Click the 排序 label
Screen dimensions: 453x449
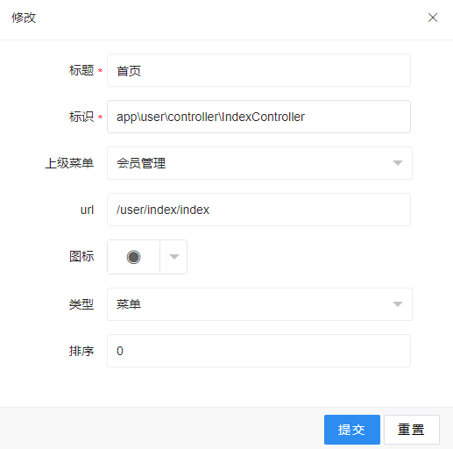click(x=81, y=351)
